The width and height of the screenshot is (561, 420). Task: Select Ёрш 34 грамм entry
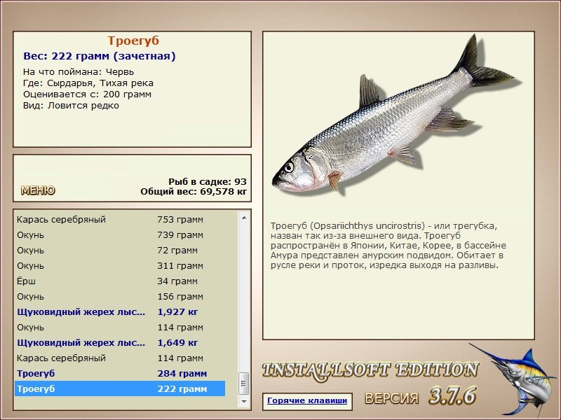tap(120, 281)
